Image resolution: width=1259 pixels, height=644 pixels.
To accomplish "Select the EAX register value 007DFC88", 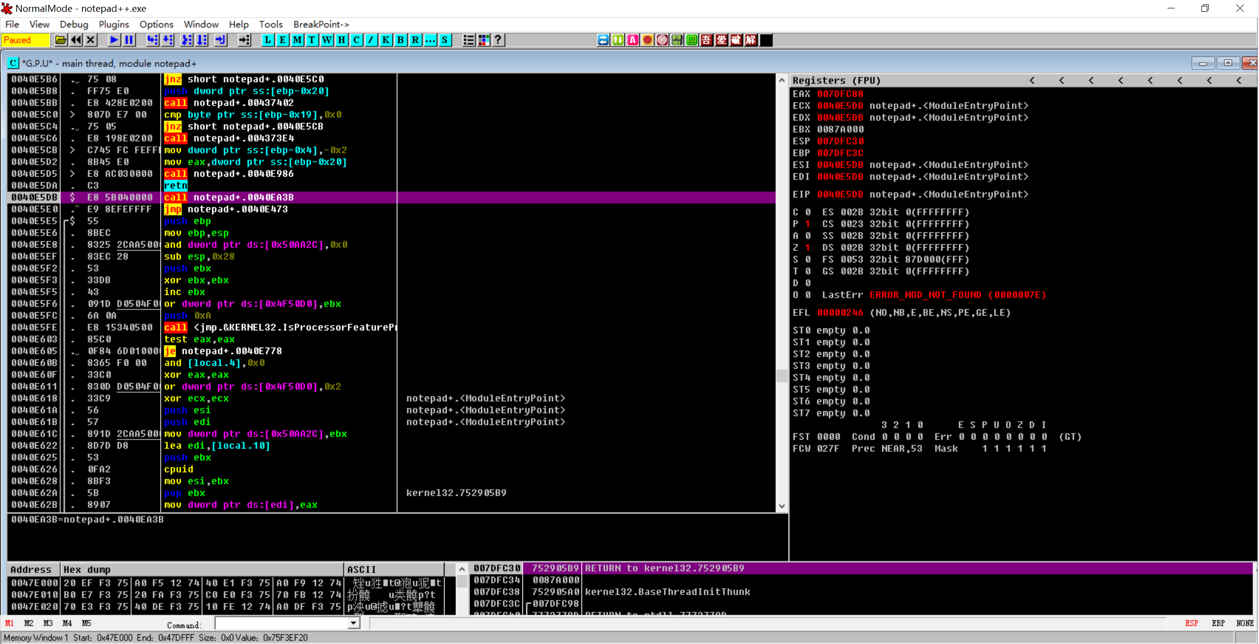I will point(840,94).
